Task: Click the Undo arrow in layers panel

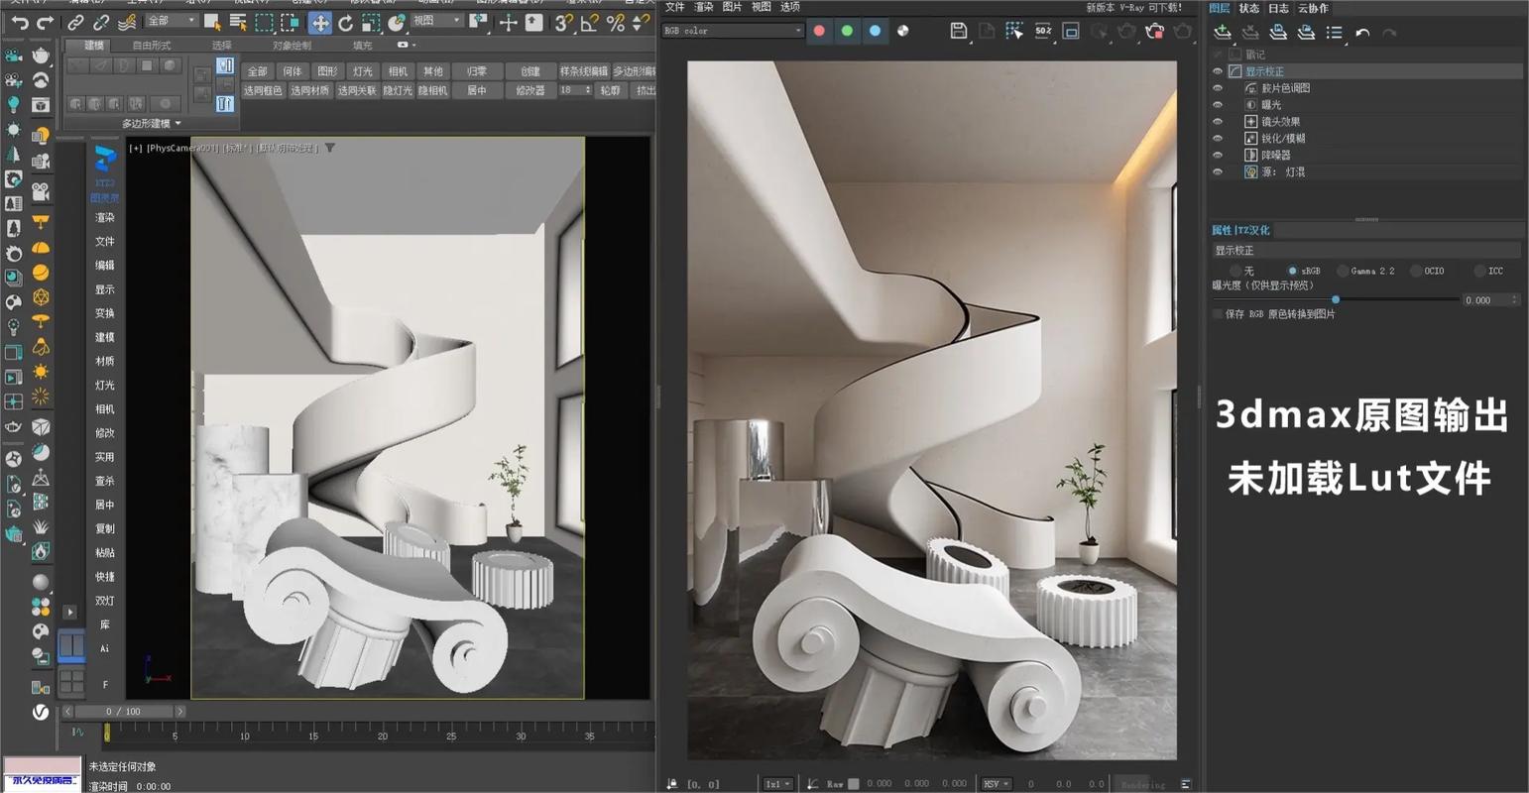Action: coord(1362,33)
